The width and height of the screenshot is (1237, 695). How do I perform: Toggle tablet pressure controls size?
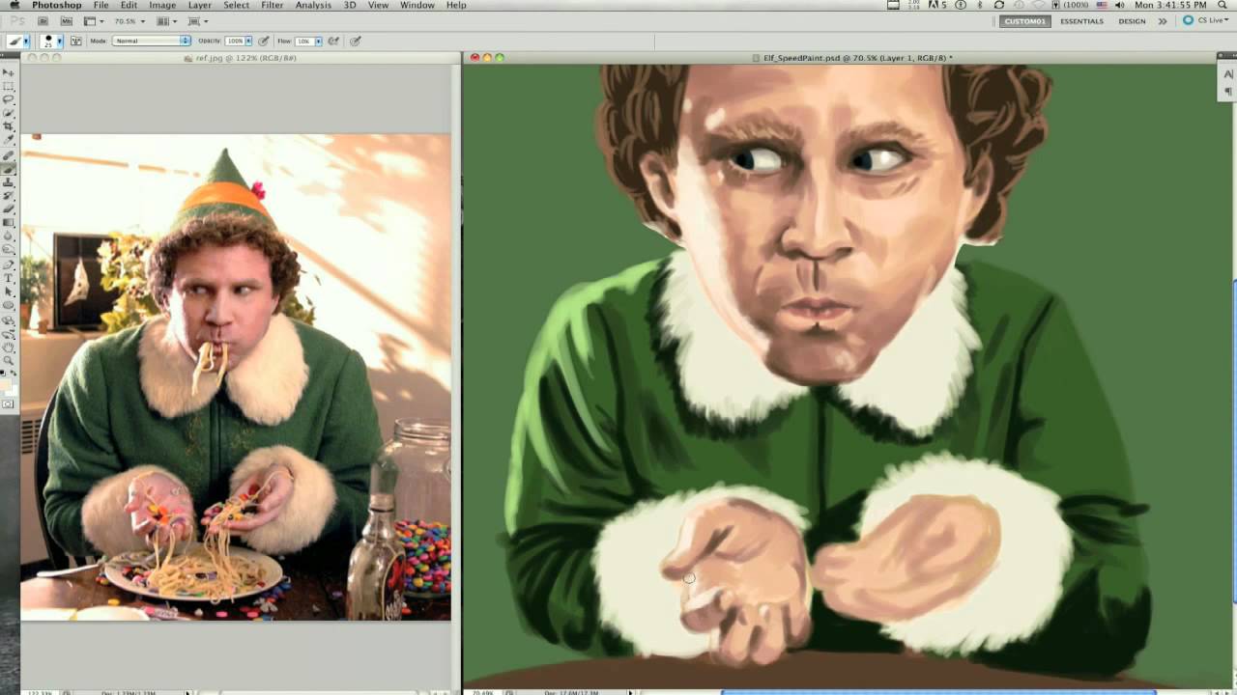point(356,41)
